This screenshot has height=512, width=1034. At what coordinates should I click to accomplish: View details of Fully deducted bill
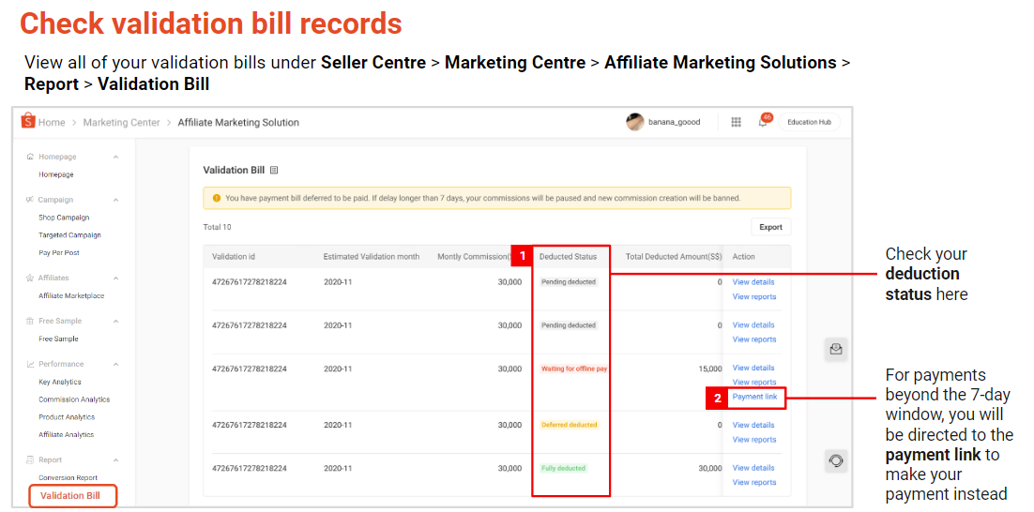coord(753,468)
